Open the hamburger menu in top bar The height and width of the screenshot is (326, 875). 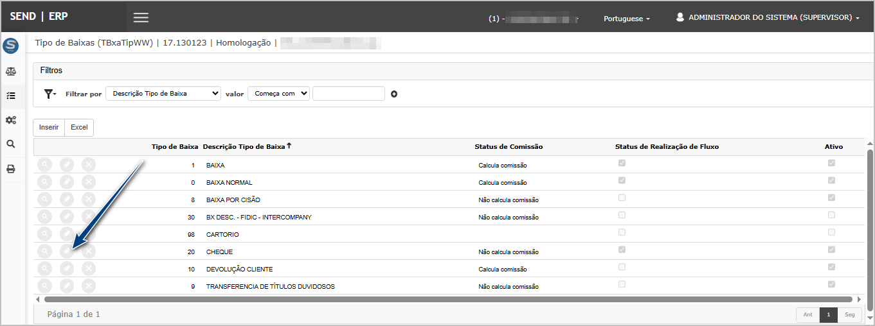(141, 18)
